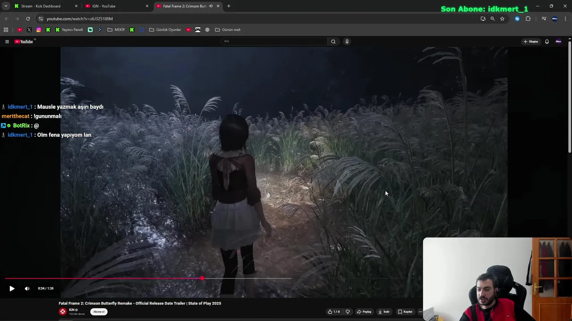Image resolution: width=572 pixels, height=321 pixels.
Task: Play the Fatal Frame trailer video
Action: point(12,288)
